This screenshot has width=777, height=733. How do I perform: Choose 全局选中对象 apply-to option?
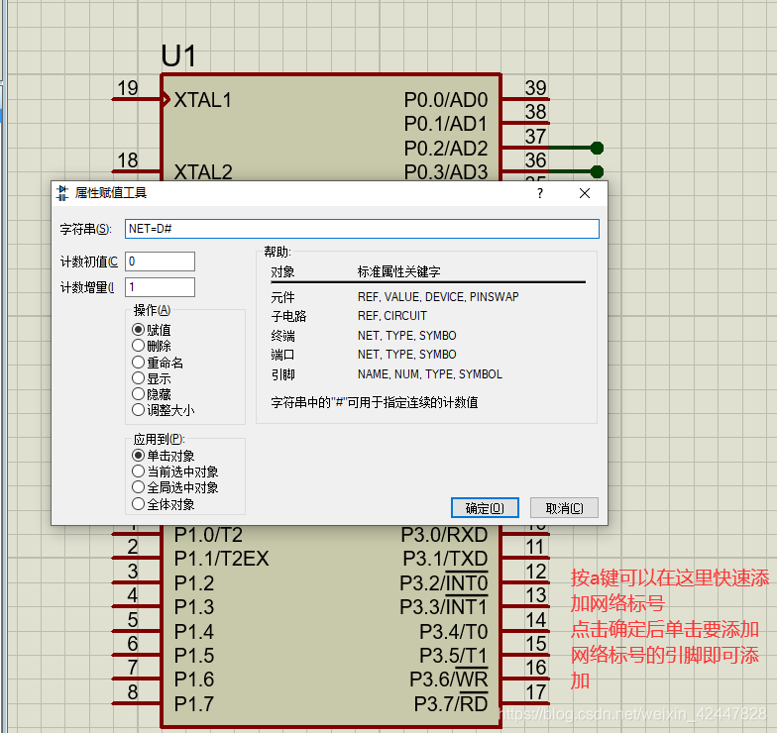click(175, 487)
